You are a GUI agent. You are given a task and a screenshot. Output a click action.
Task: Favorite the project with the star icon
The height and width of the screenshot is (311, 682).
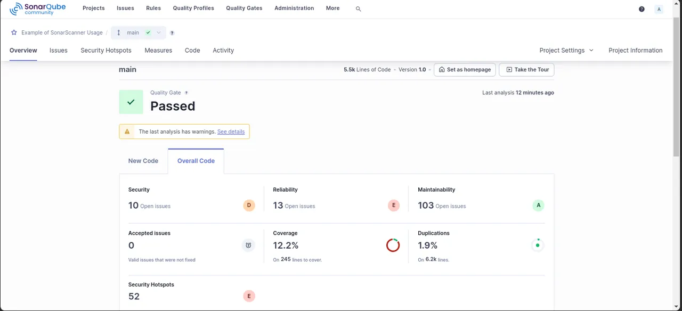pyautogui.click(x=14, y=32)
